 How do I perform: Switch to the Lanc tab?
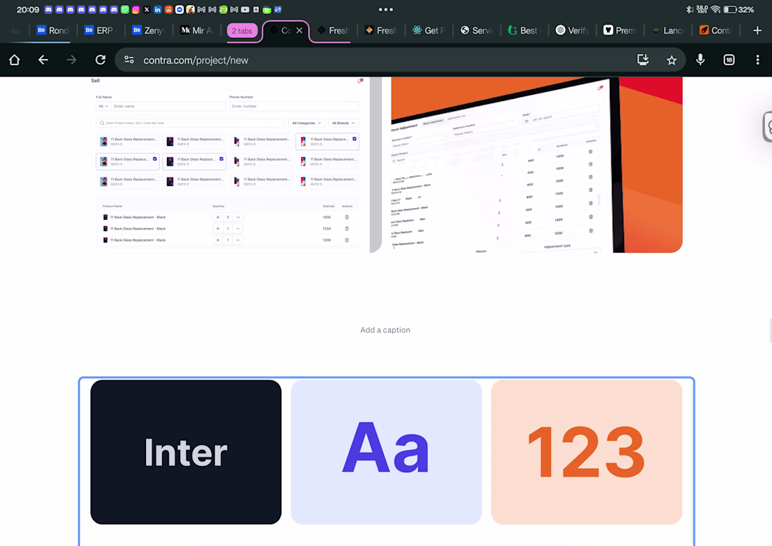[x=667, y=30]
